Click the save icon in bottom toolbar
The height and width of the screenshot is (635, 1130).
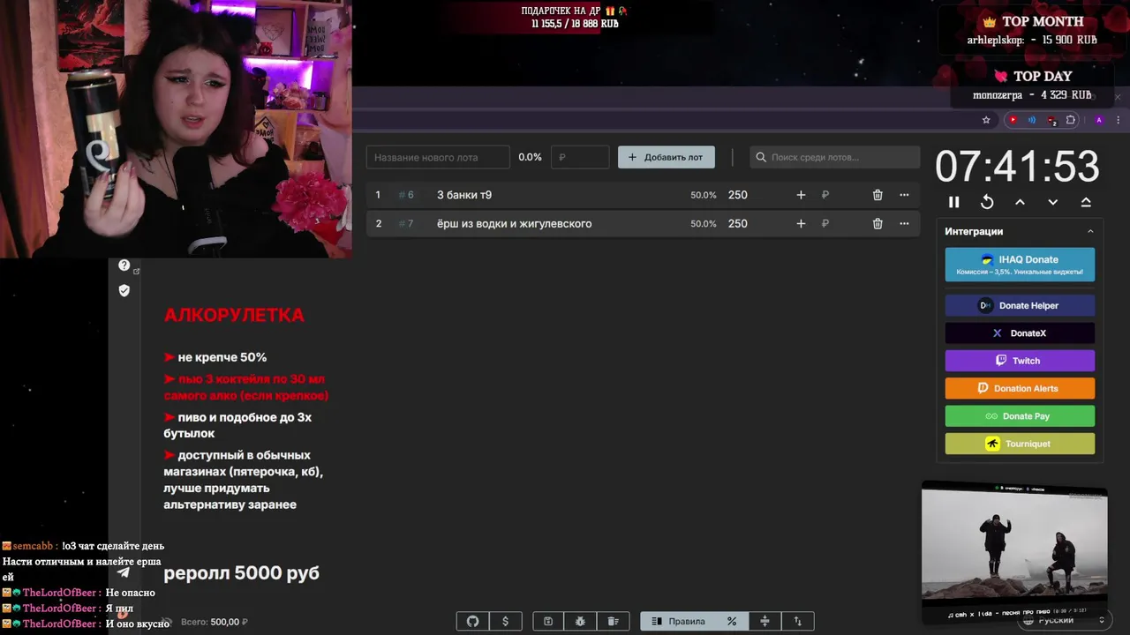pyautogui.click(x=548, y=621)
